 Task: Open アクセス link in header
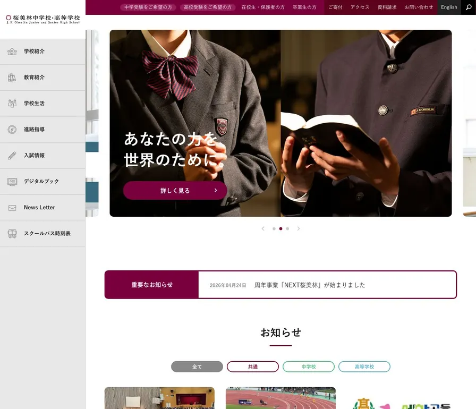[360, 7]
